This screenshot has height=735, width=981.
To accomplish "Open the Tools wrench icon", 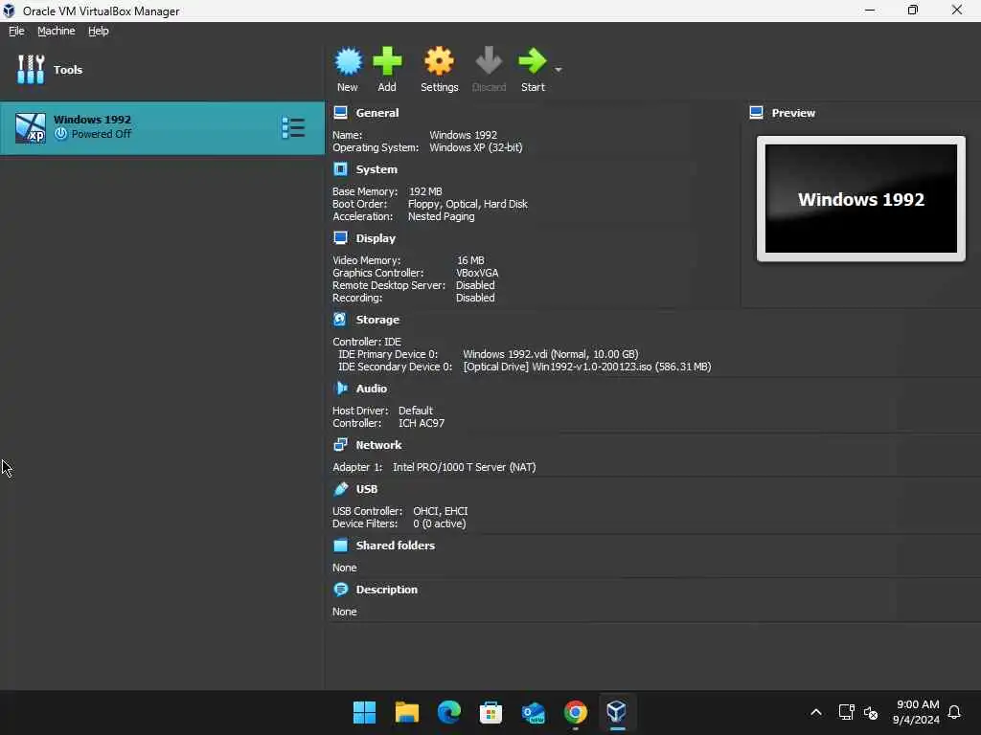I will (x=31, y=69).
